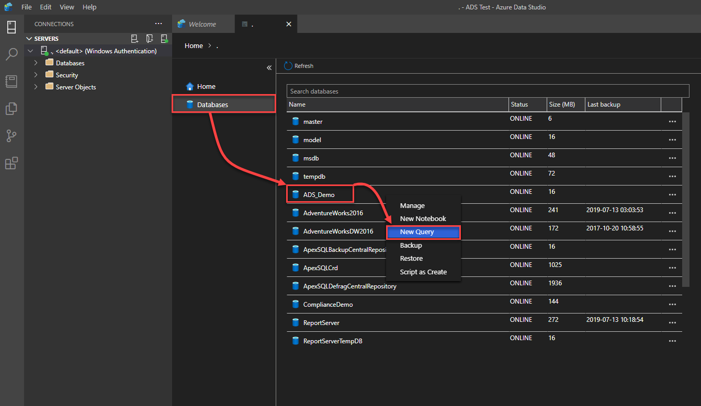Open more actions for the master database row
This screenshot has height=406, width=701.
pos(672,122)
